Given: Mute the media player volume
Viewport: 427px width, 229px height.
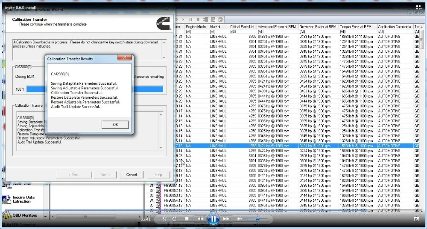Looking at the screenshot, I should (x=240, y=219).
